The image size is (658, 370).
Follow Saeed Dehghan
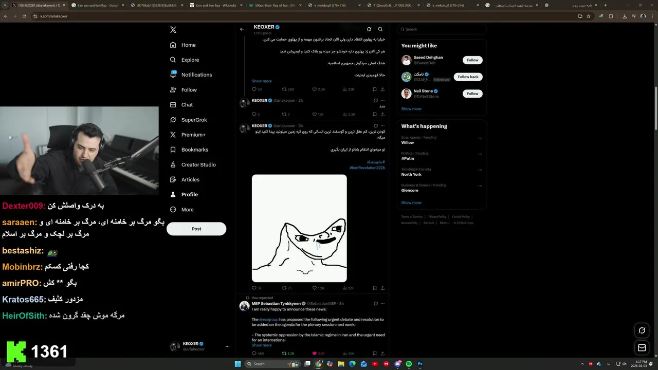472,60
